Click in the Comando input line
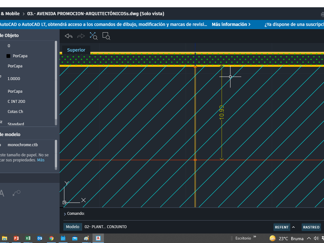This screenshot has height=243, width=324. coord(193,213)
